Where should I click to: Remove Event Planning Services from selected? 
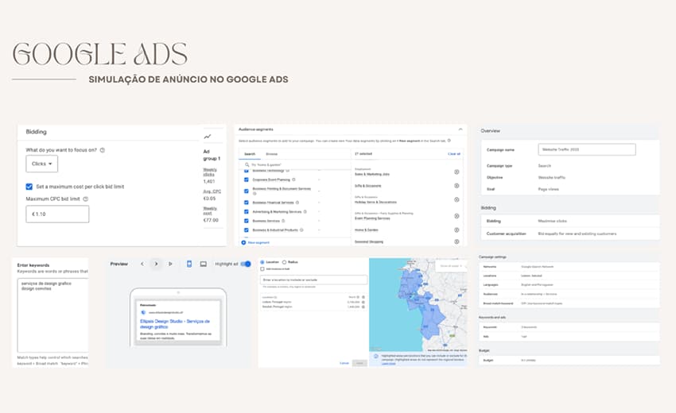[456, 216]
